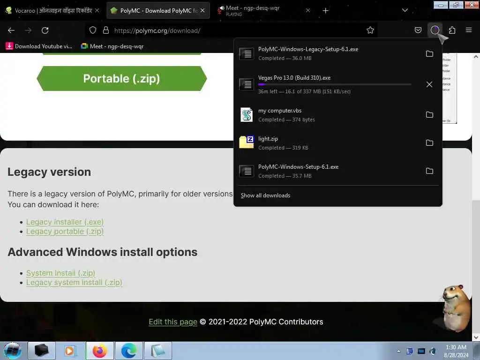This screenshot has height=360, width=480.
Task: Follow the Edit this page link
Action: [x=173, y=322]
